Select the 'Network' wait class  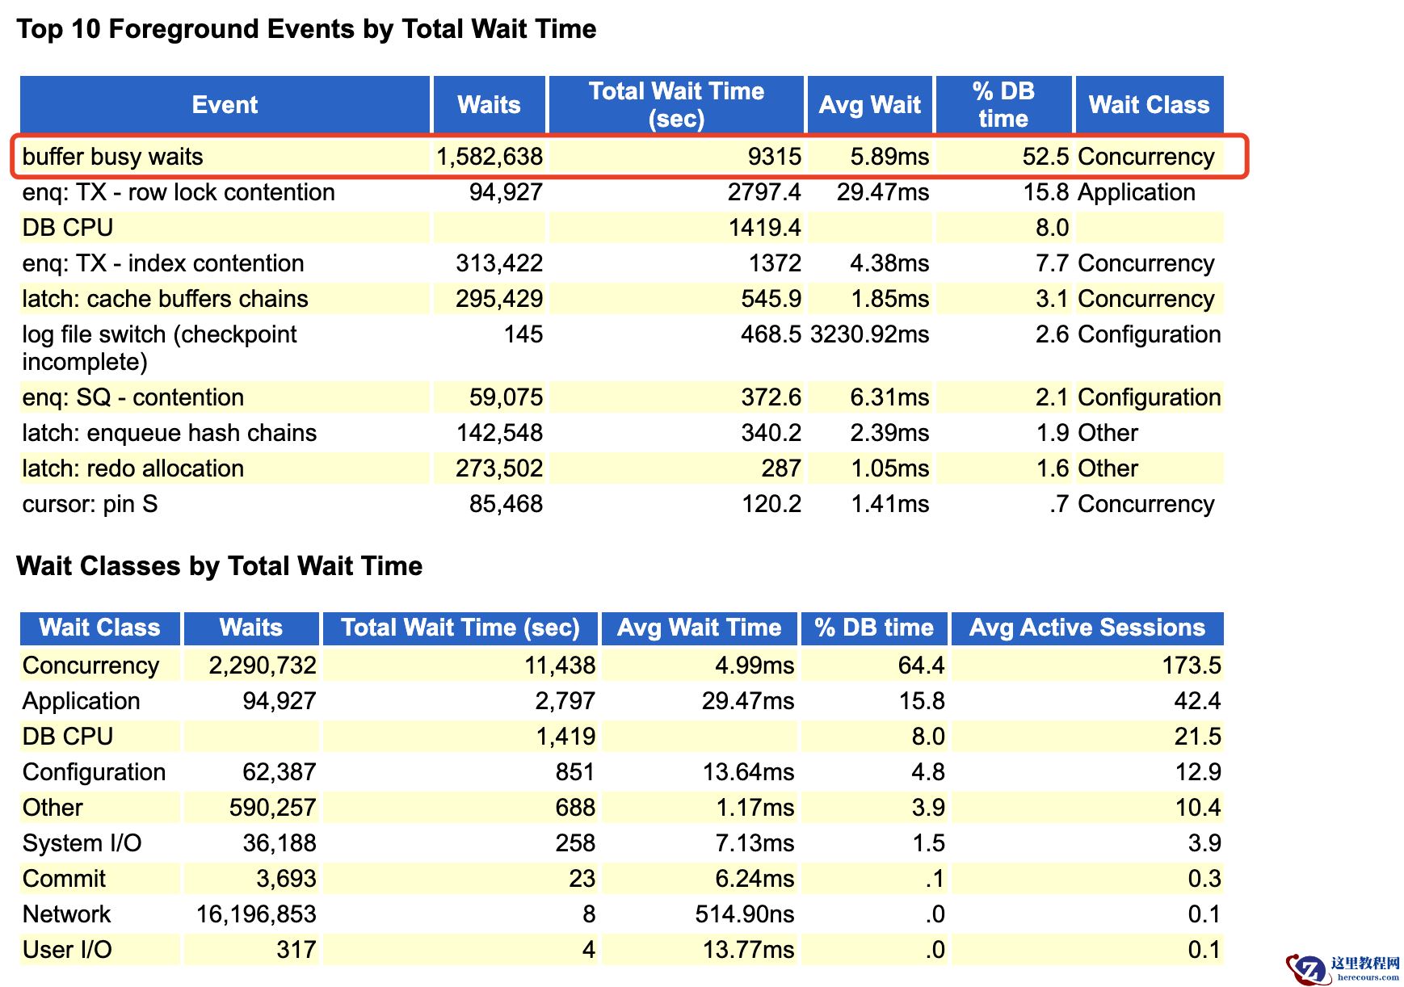(66, 914)
